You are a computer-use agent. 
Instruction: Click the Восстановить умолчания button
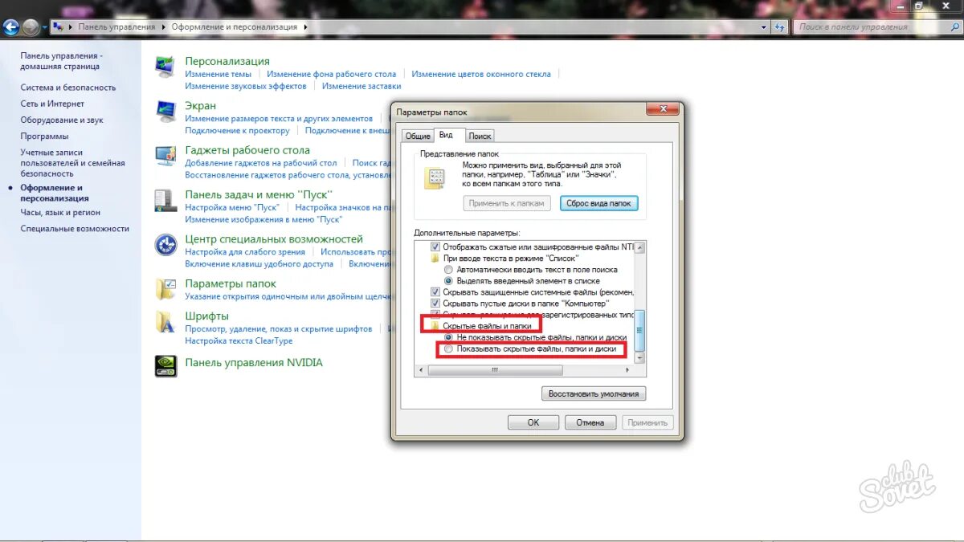[594, 393]
